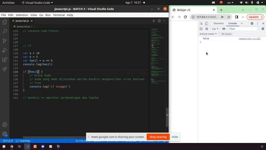
Task: Activate DevTools inspect element picker
Action: pos(201,23)
